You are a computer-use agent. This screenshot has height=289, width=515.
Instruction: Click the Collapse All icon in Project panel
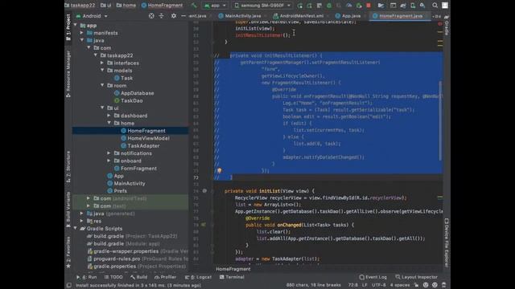(x=161, y=16)
